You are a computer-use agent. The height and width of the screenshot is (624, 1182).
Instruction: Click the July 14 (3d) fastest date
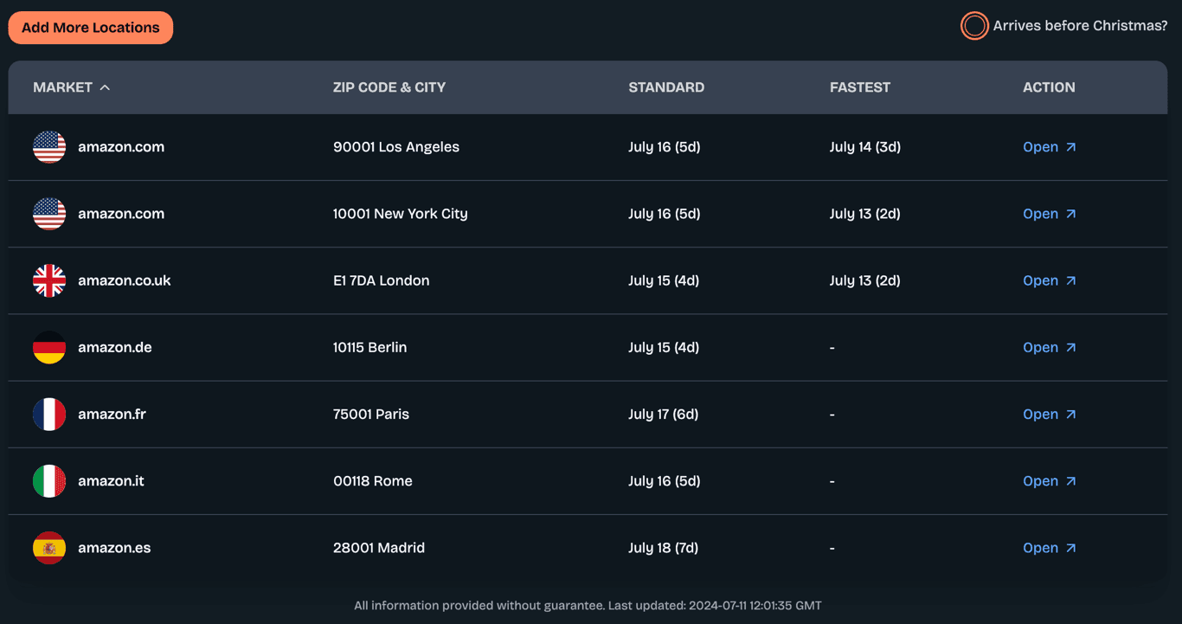tap(865, 147)
